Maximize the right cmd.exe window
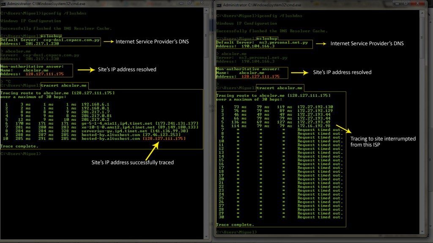This screenshot has width=433, height=243. 406,3
